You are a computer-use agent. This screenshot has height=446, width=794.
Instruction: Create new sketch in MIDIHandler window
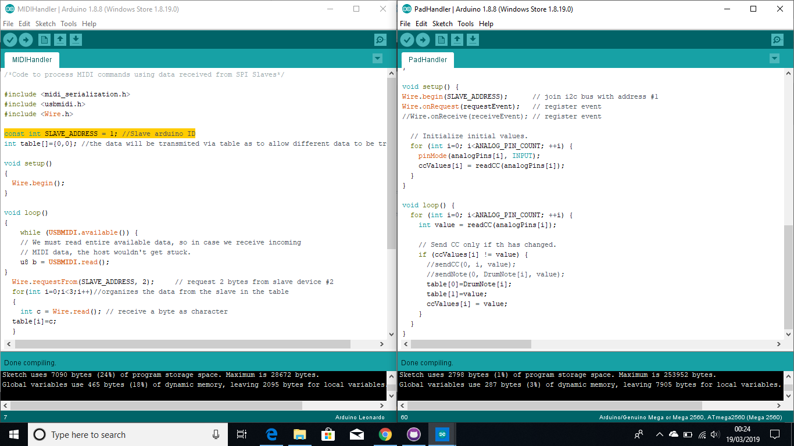pyautogui.click(x=44, y=39)
